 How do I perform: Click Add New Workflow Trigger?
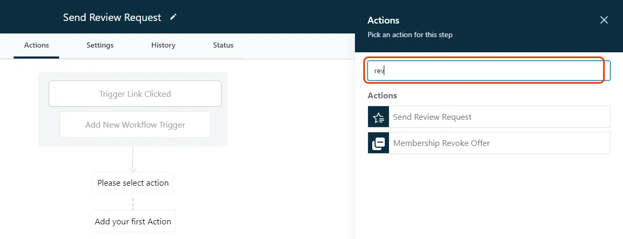[135, 124]
